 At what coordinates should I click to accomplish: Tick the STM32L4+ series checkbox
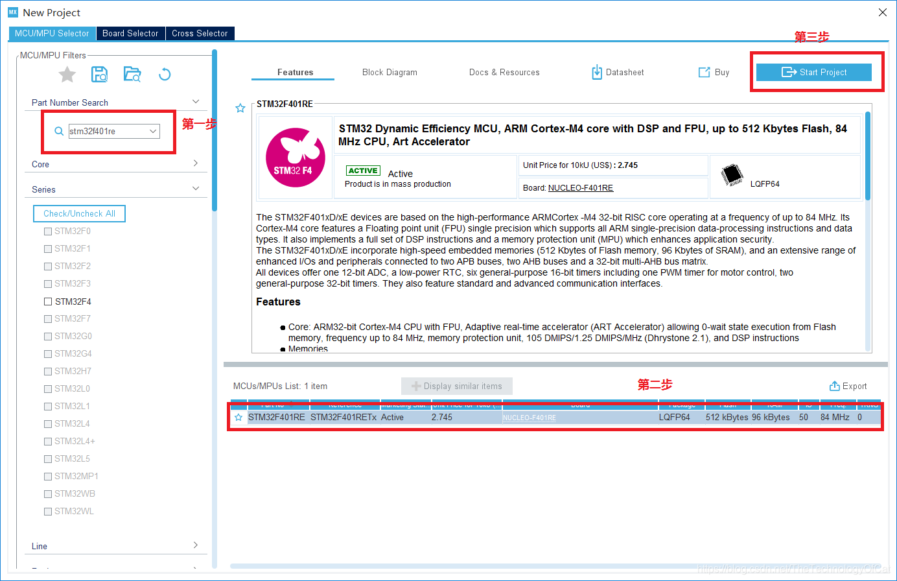(x=48, y=441)
